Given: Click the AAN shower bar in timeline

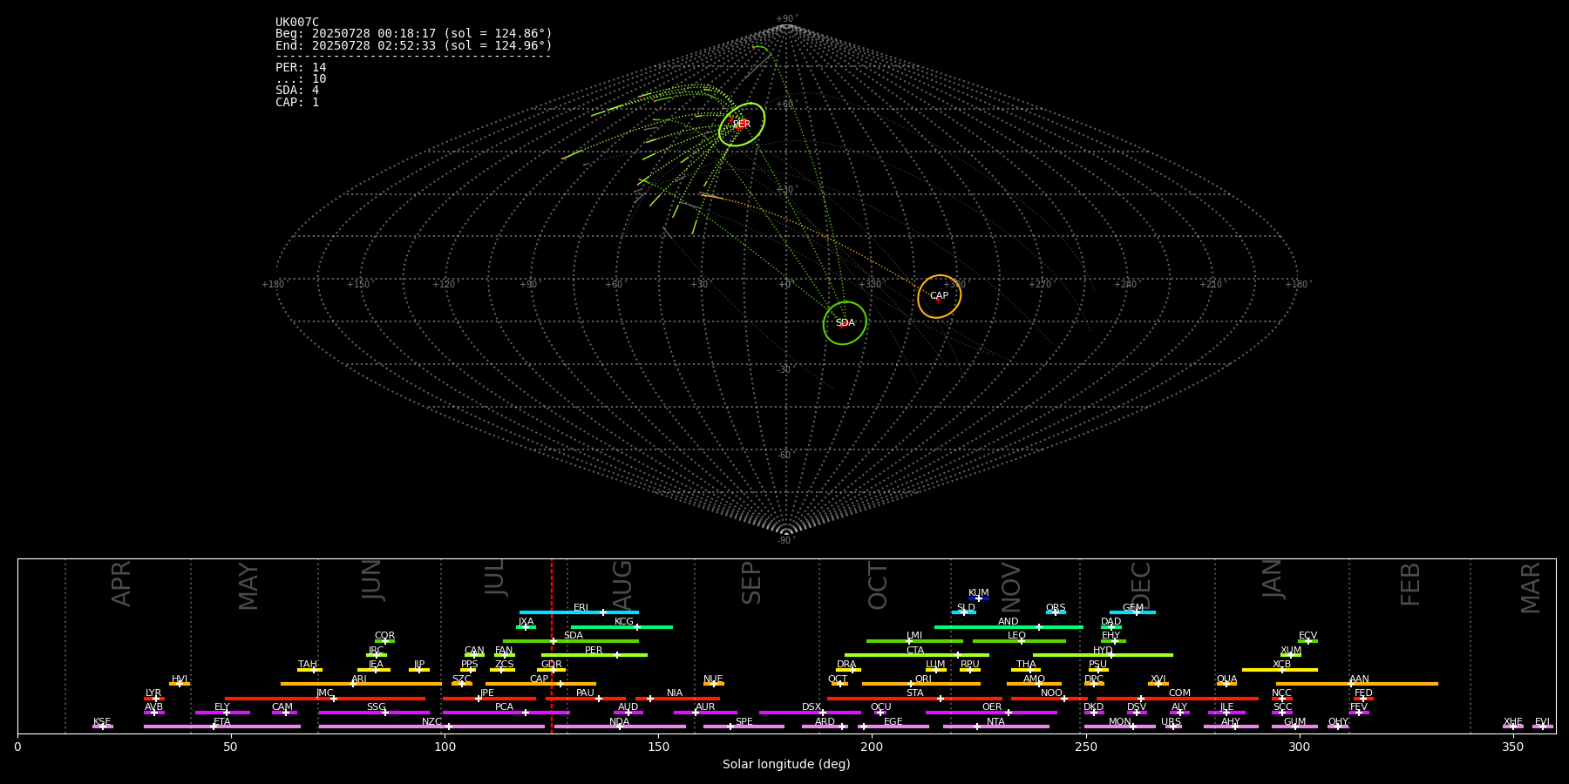Looking at the screenshot, I should pyautogui.click(x=1357, y=684).
